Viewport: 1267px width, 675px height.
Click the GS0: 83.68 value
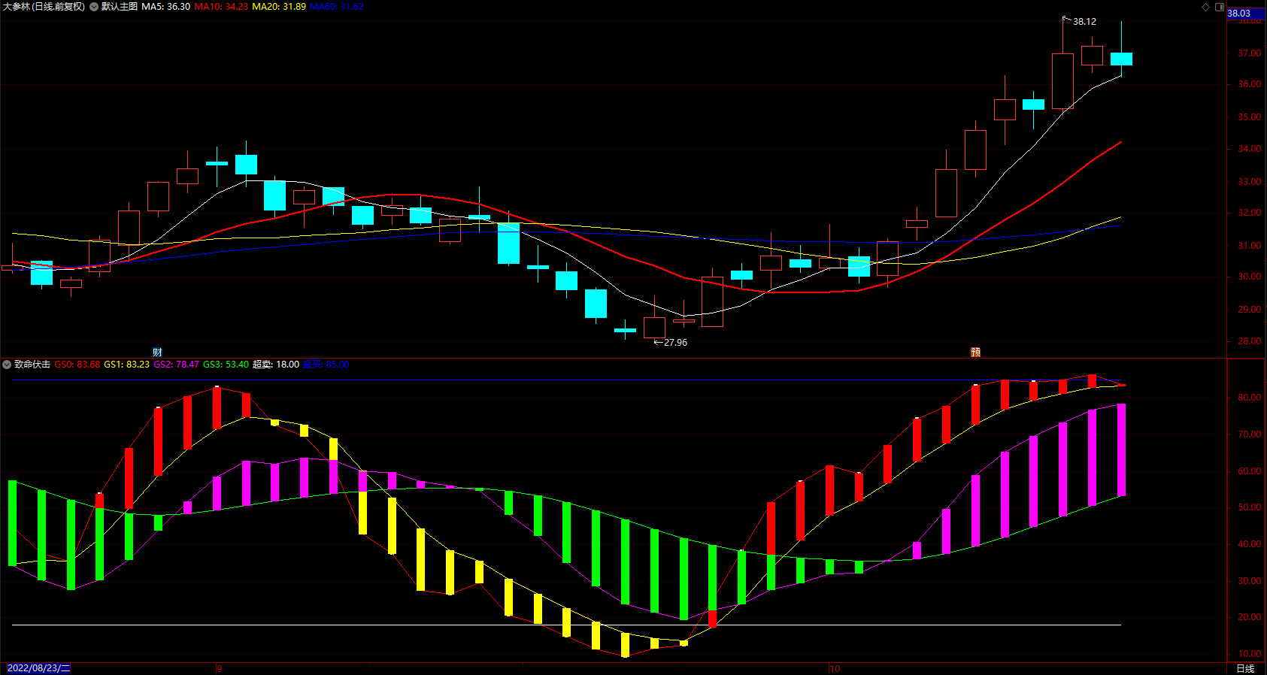77,365
